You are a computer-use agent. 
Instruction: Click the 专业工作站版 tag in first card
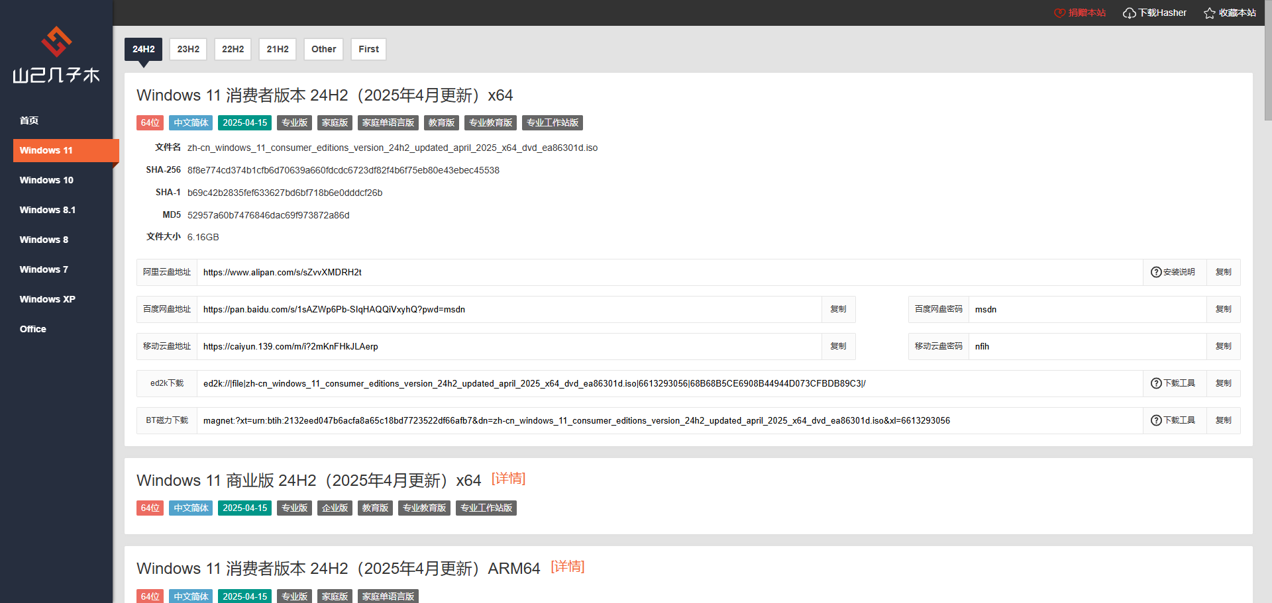(x=553, y=122)
